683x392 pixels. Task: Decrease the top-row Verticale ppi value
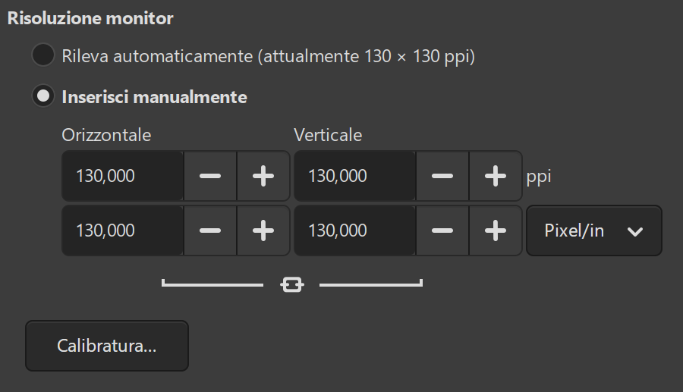click(442, 176)
